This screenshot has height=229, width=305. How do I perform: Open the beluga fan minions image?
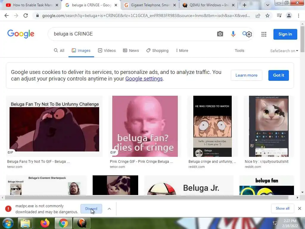267,185
